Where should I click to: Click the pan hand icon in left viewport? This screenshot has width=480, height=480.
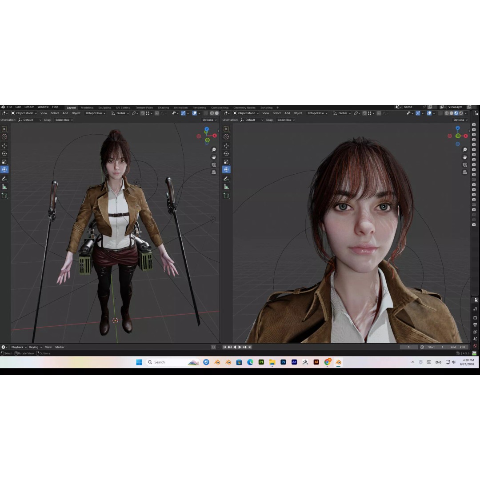tap(214, 157)
